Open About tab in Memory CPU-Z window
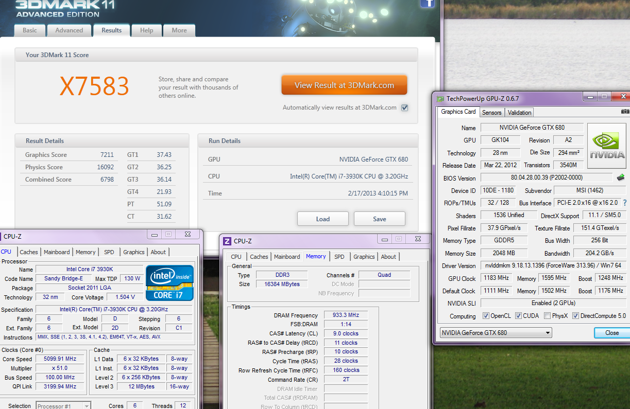This screenshot has width=630, height=409. pyautogui.click(x=388, y=257)
